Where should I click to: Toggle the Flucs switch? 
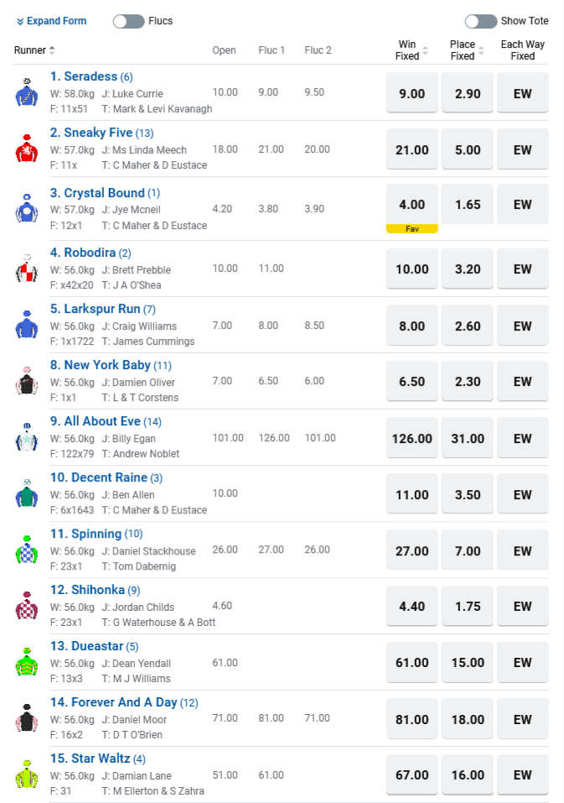click(128, 21)
